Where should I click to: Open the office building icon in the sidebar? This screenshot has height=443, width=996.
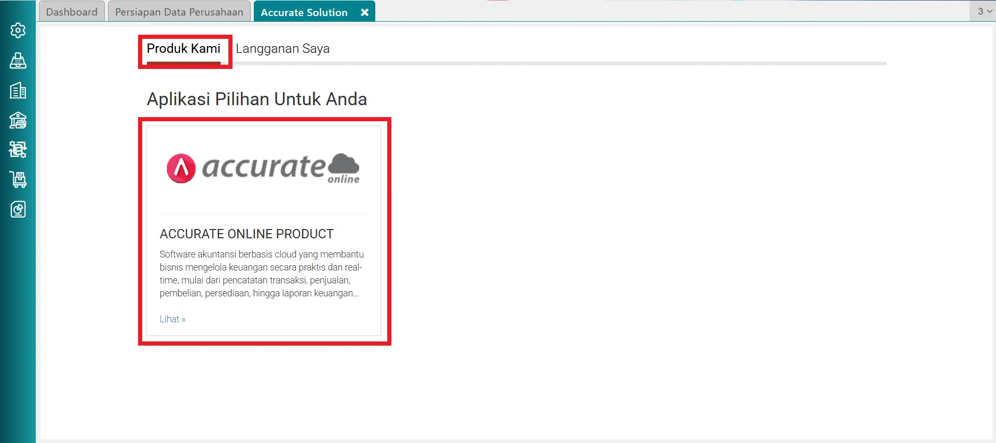tap(18, 91)
